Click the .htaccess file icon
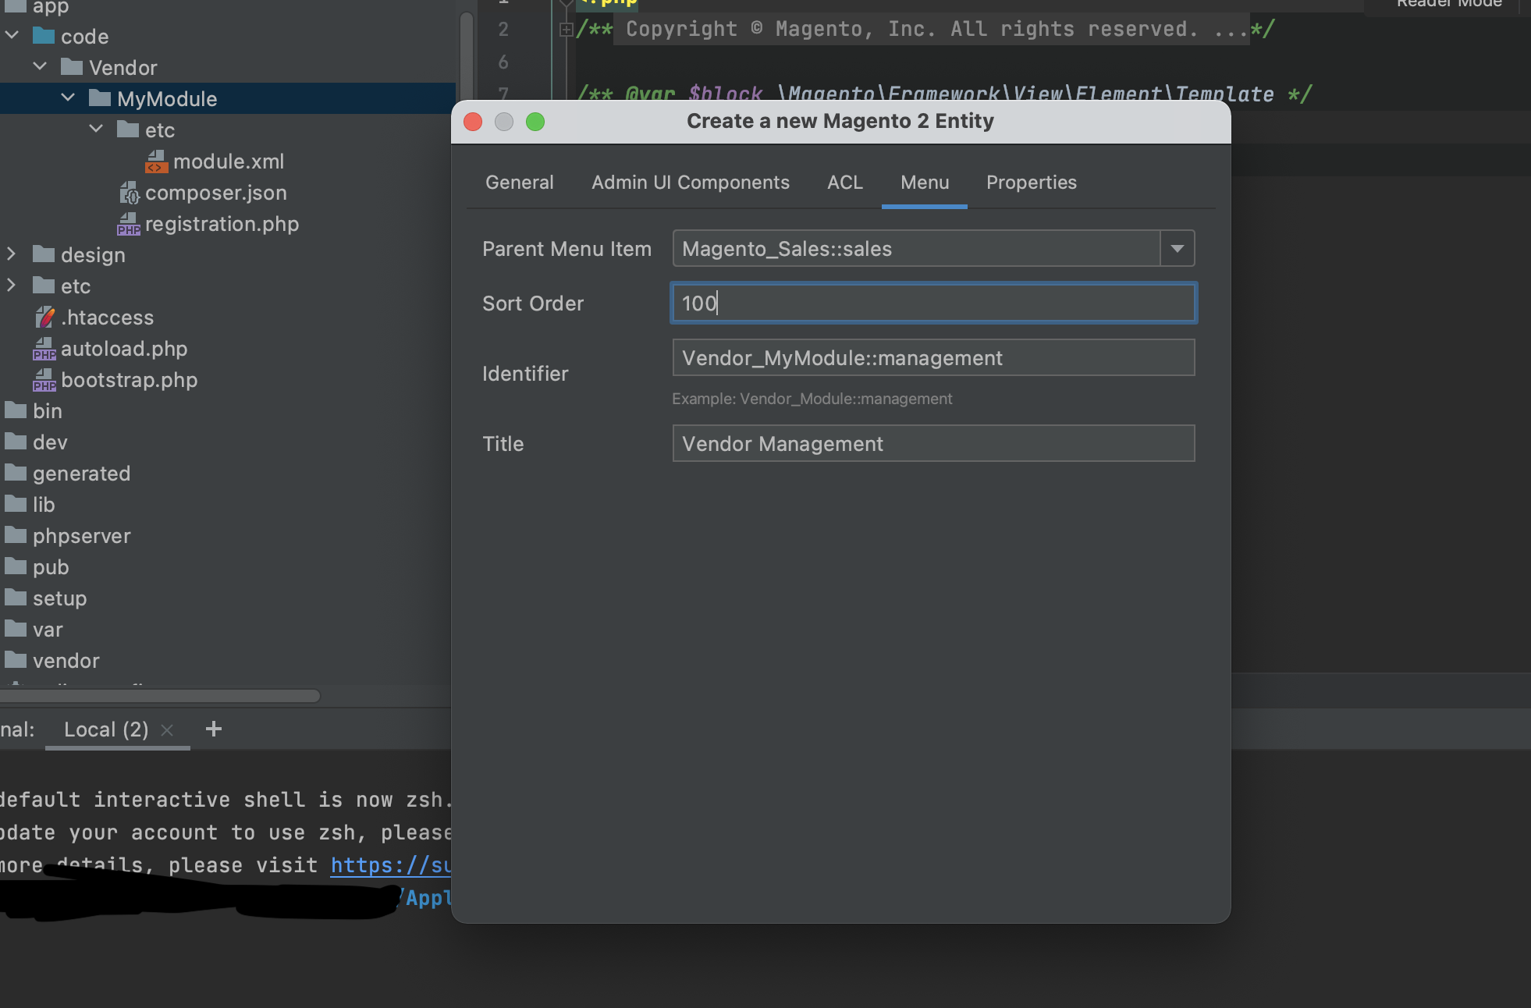1531x1008 pixels. point(45,318)
